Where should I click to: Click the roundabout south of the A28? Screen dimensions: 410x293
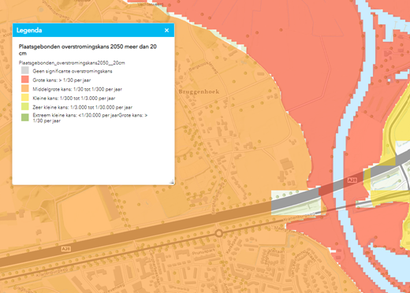(x=218, y=233)
